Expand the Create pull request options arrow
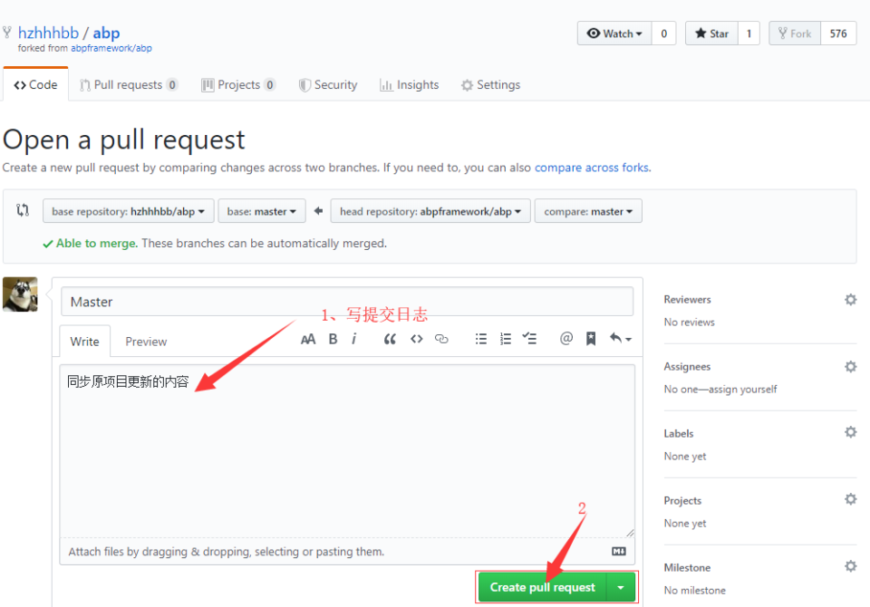 point(621,588)
